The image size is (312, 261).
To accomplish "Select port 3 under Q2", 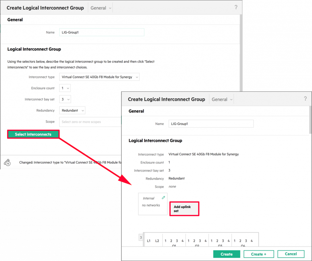I will (x=200, y=241).
